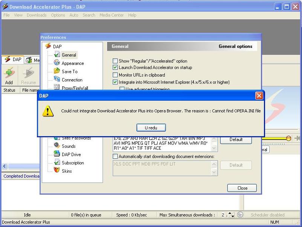Open the Save To folder icon
Image resolution: width=302 pixels, height=227 pixels.
point(57,71)
